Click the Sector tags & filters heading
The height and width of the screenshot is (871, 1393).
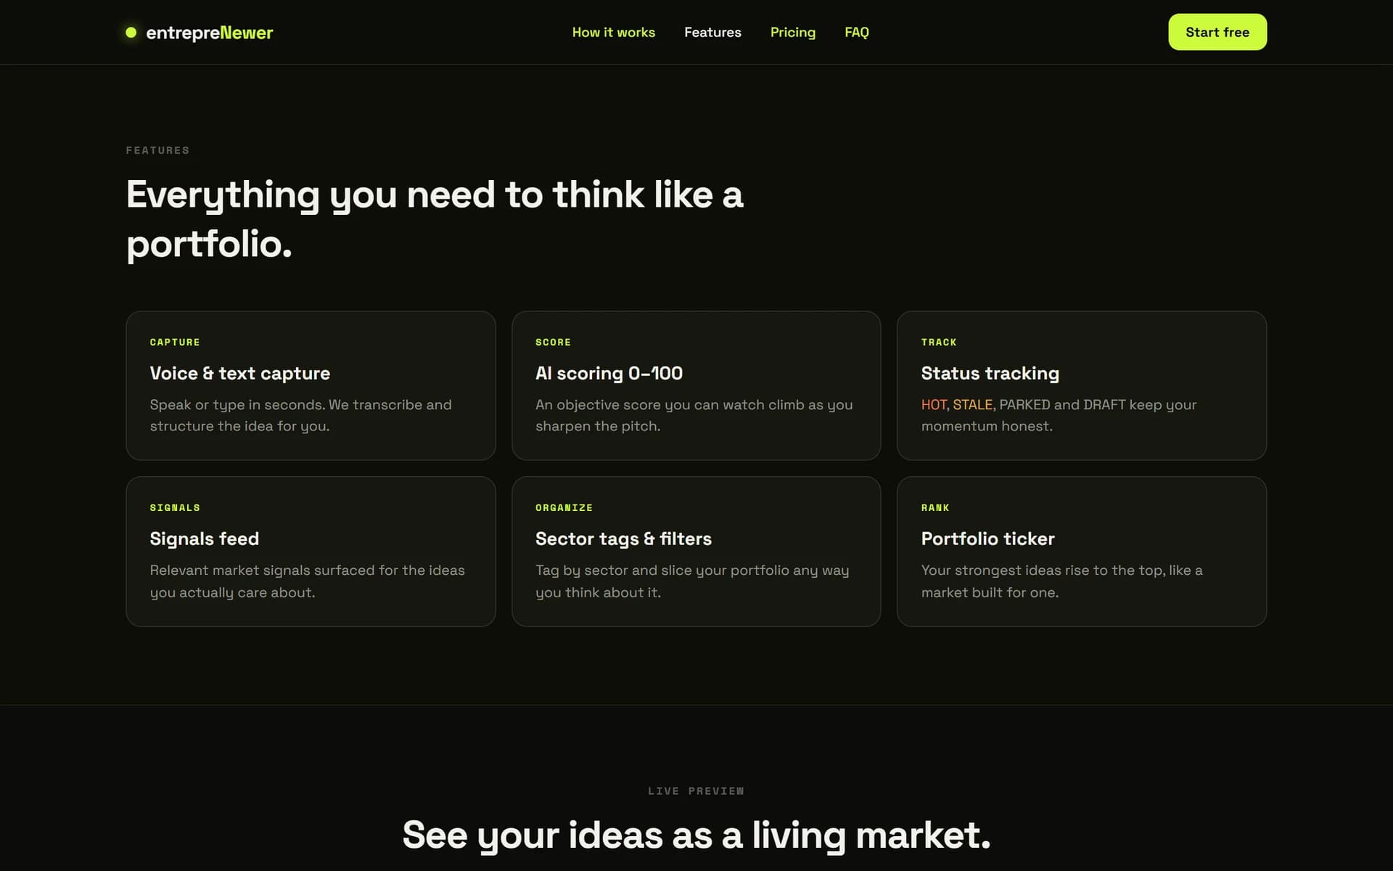coord(623,539)
